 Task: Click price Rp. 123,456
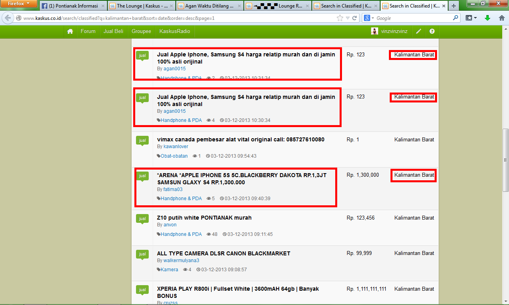[361, 218]
